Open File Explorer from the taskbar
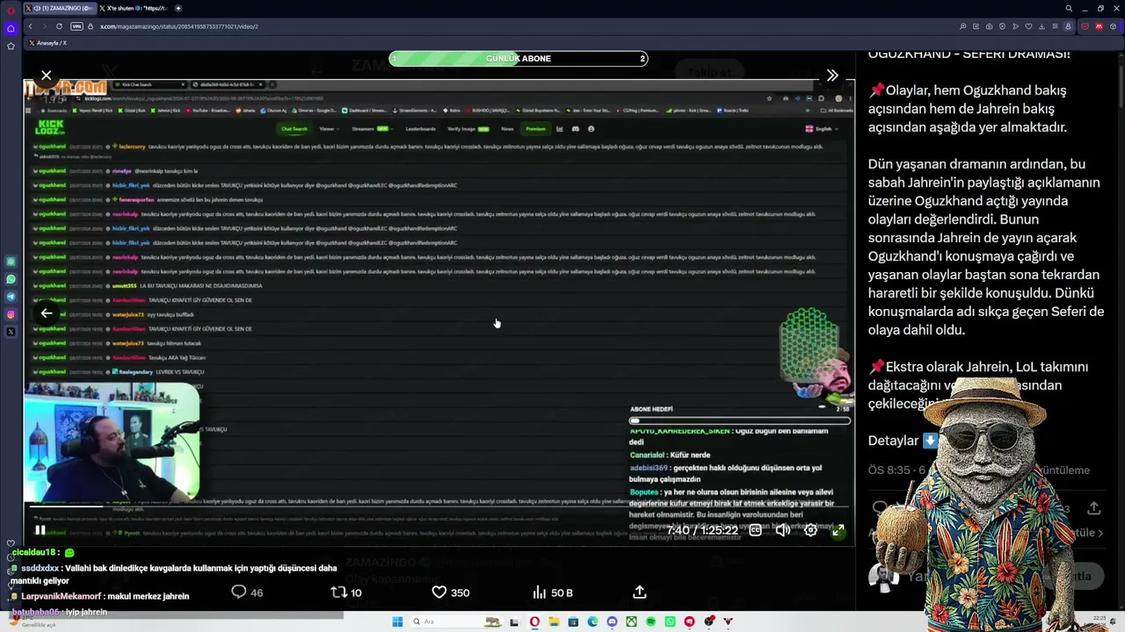 pos(554,621)
